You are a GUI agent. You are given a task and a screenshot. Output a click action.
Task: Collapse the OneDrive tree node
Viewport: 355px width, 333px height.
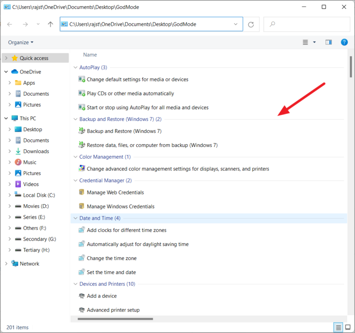click(6, 72)
